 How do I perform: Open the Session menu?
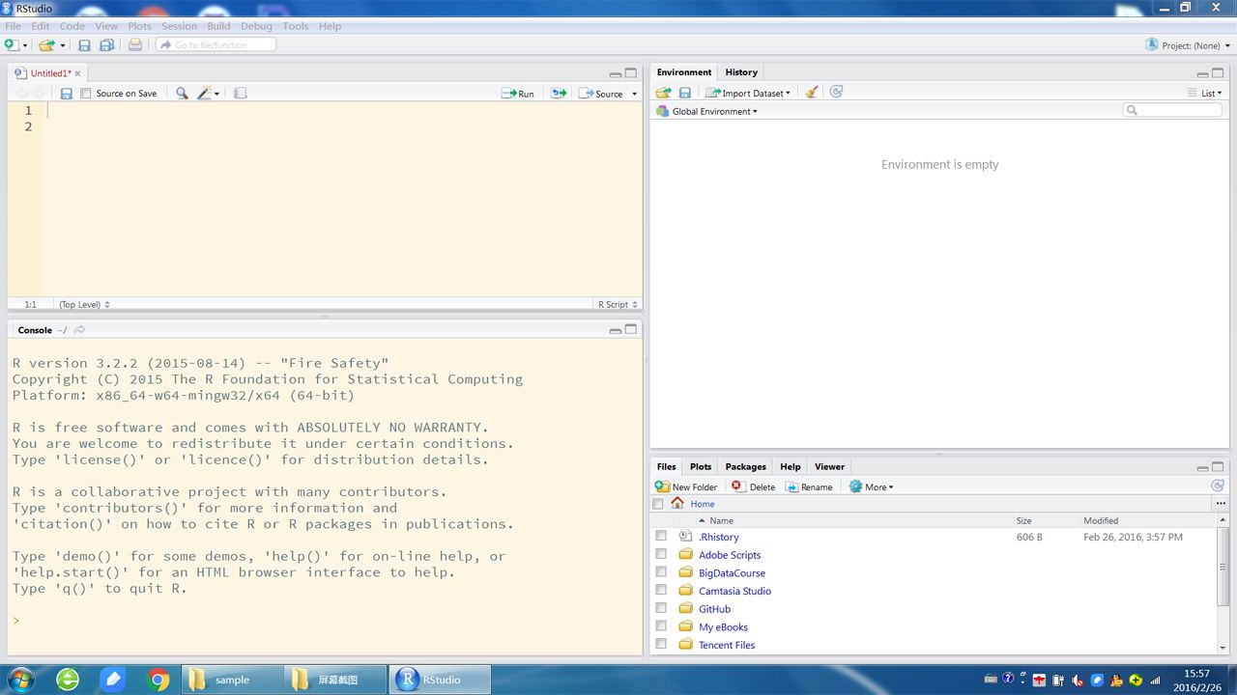coord(179,26)
